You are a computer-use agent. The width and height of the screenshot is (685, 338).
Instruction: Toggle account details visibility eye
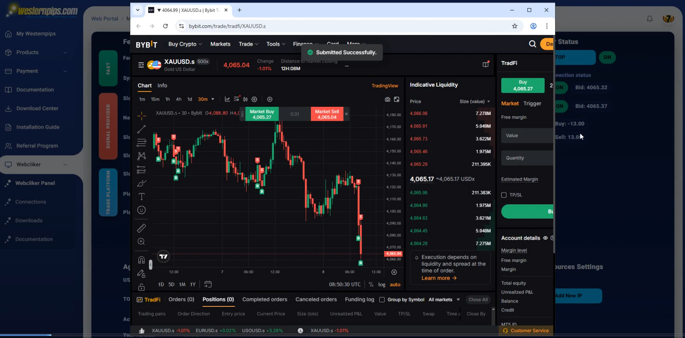point(545,238)
